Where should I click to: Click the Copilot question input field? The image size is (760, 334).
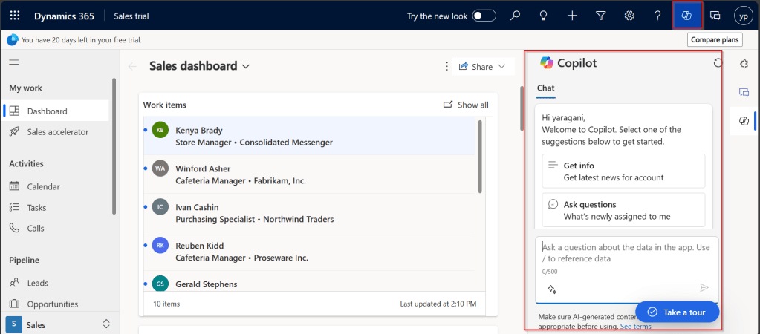[626, 253]
